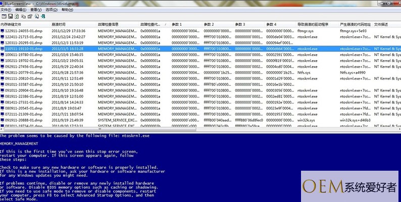
Task: Click the 内存转储文件 column header
Action: point(25,25)
